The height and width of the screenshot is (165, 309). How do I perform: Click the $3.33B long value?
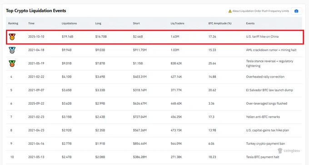click(100, 90)
